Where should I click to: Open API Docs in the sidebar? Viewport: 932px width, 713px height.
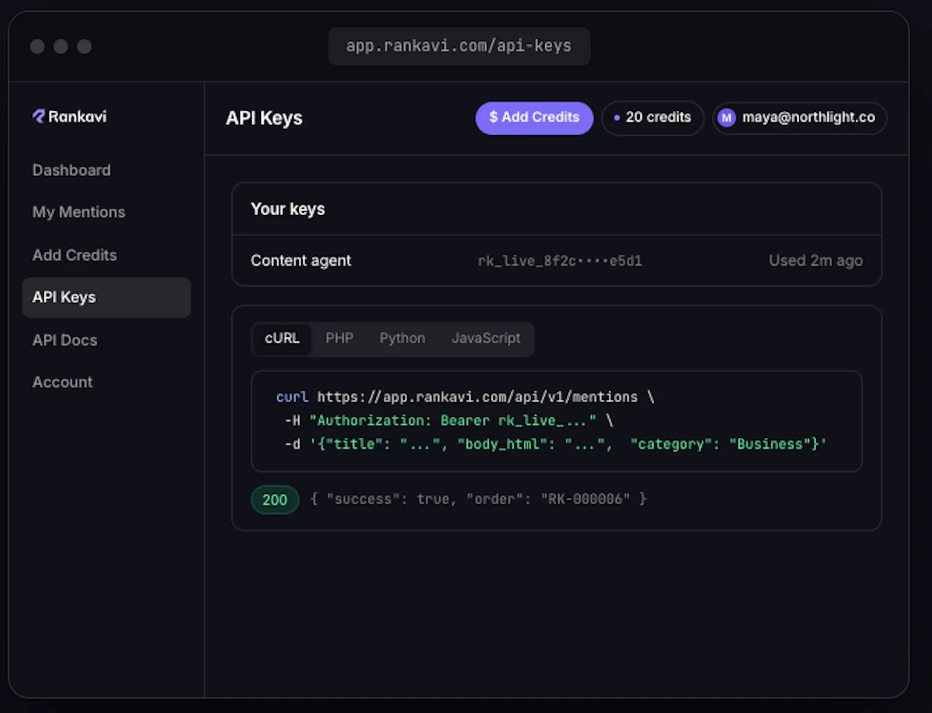click(65, 340)
